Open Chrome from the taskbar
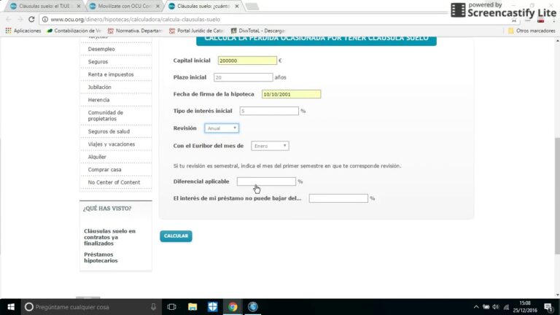The width and height of the screenshot is (560, 315). tap(233, 307)
